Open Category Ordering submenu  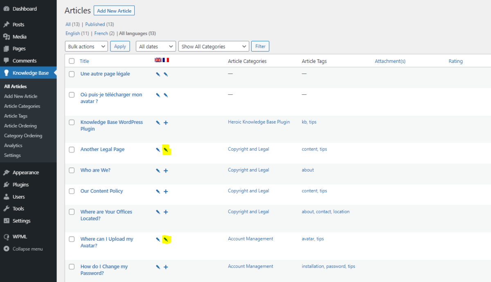click(23, 136)
